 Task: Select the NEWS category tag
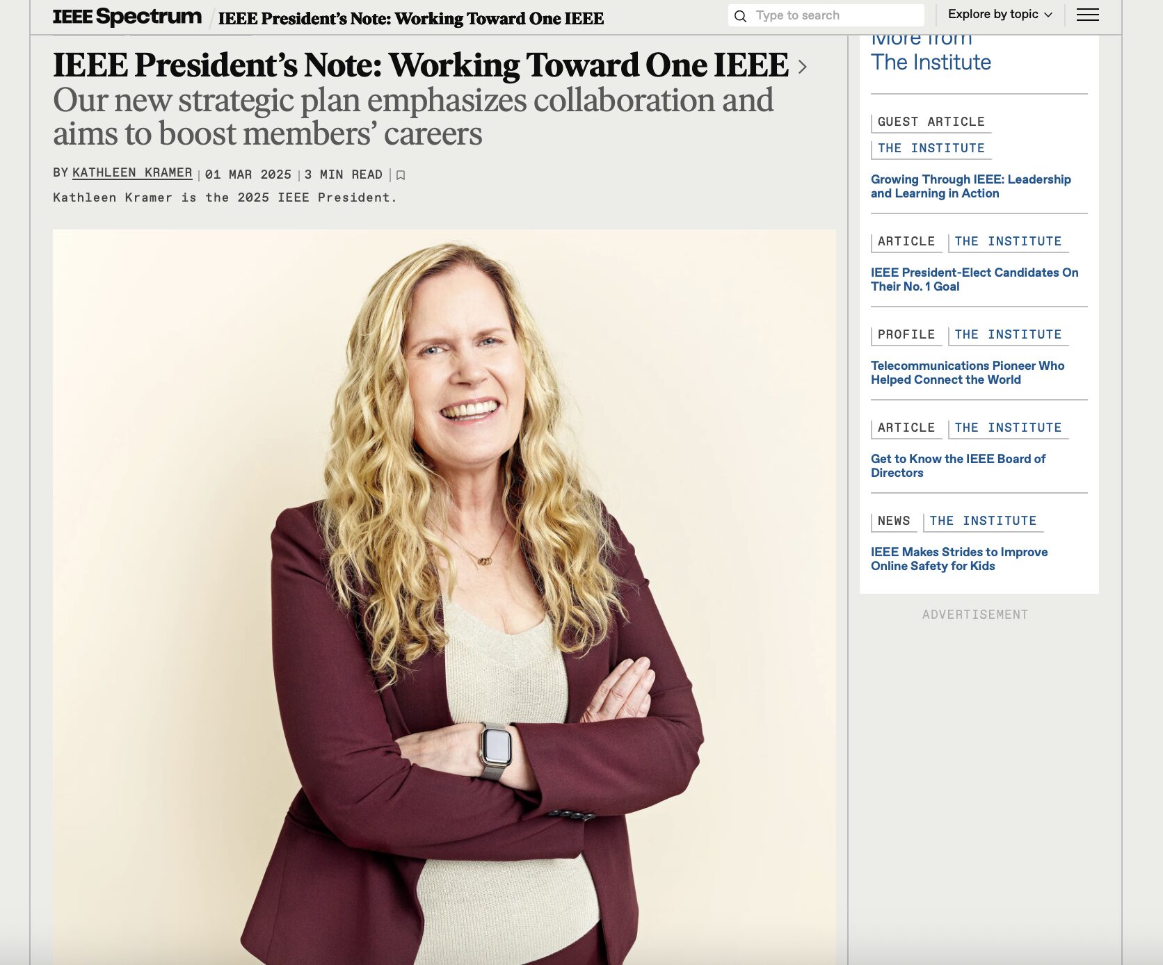coord(894,521)
